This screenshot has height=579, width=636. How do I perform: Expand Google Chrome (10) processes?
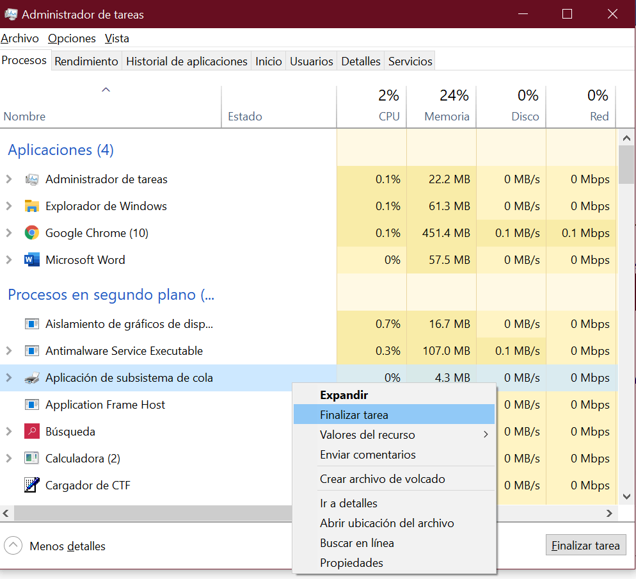(9, 232)
